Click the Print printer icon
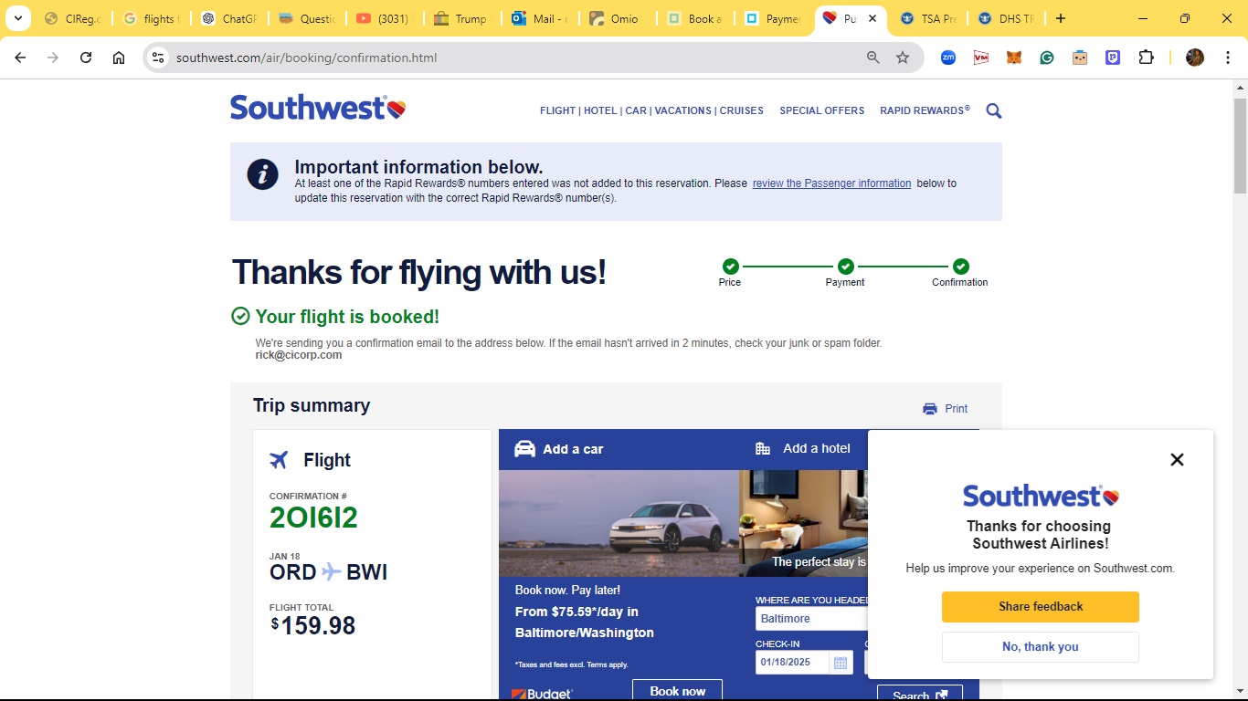The image size is (1248, 701). coord(930,409)
